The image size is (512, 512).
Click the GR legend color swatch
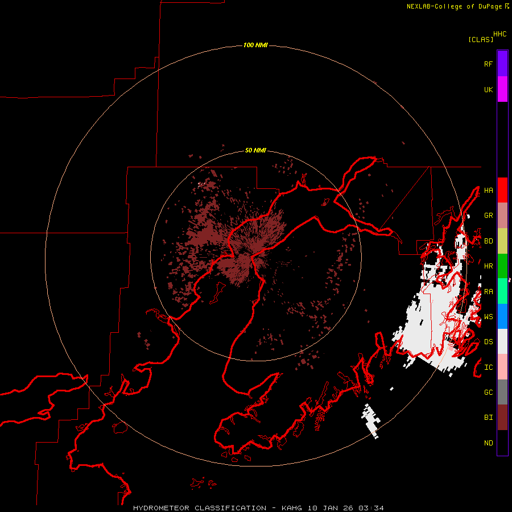click(x=502, y=215)
